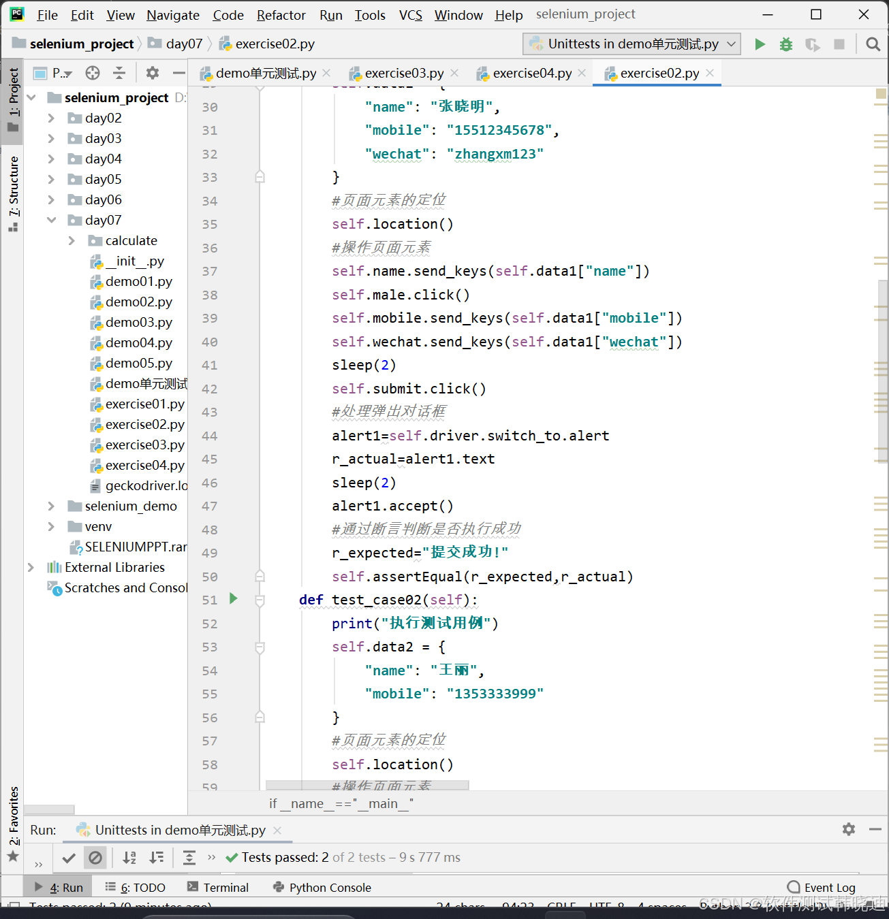Hide the Project panel with minus icon
This screenshot has width=889, height=919.
pos(178,73)
